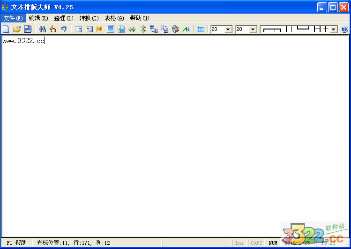Close the 文本排版大师 window
This screenshot has height=249, width=351.
(344, 7)
